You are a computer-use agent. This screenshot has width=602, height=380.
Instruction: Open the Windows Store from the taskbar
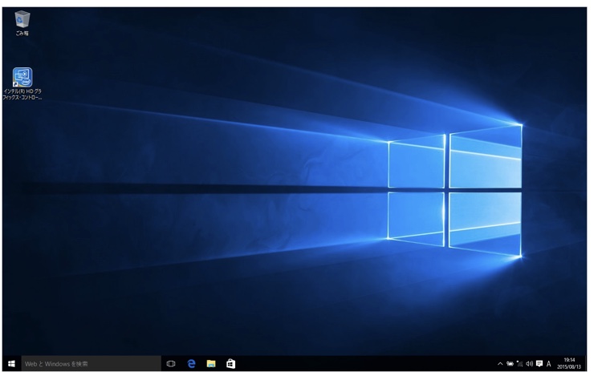(231, 363)
